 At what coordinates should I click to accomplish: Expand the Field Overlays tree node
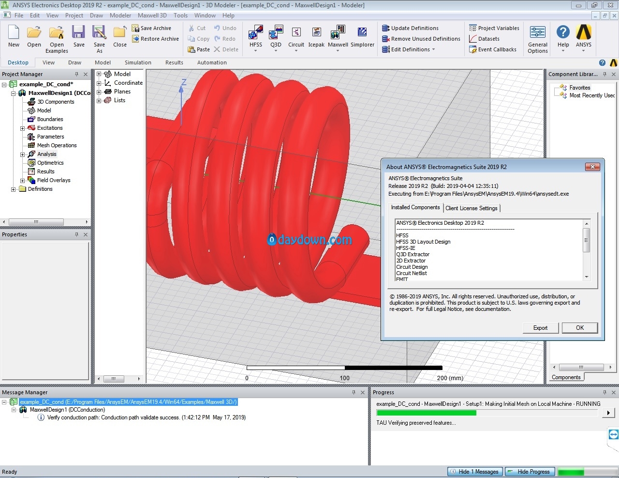tap(22, 181)
